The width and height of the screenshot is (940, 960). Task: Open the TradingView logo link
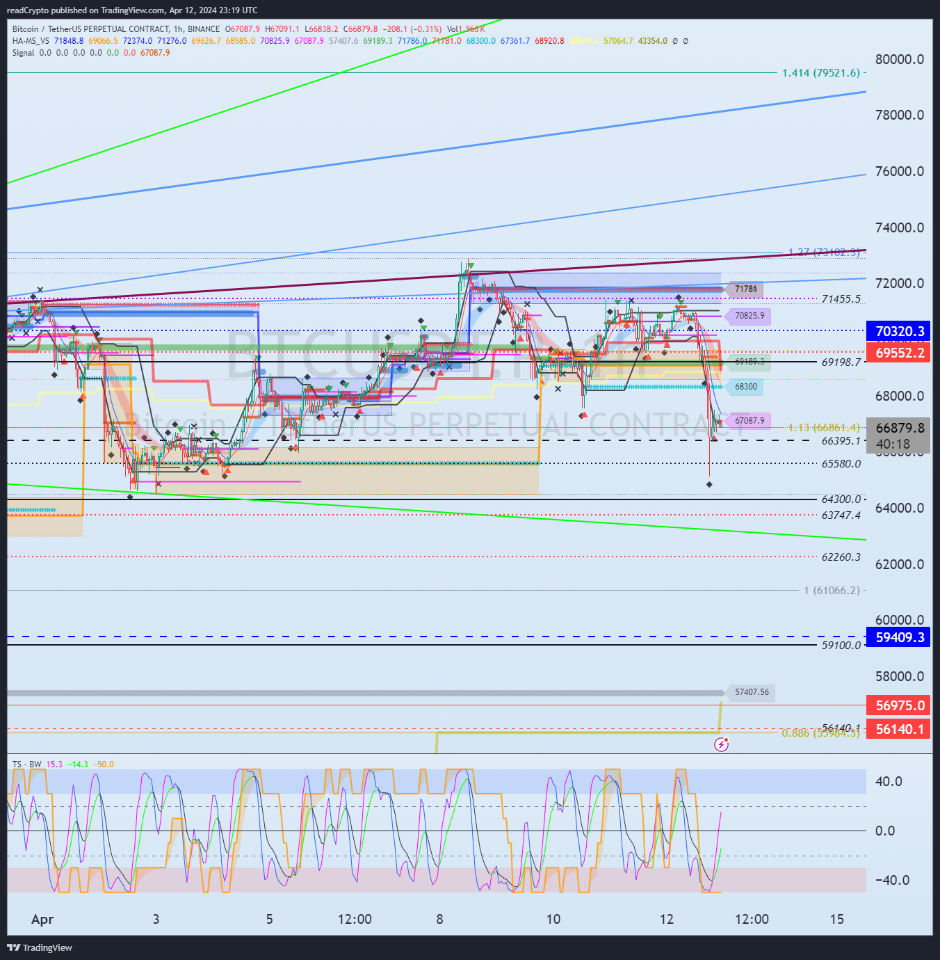40,947
